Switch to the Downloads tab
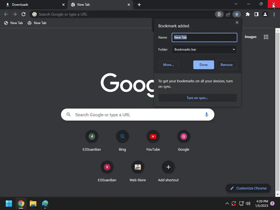Image resolution: width=280 pixels, height=210 pixels. (x=34, y=5)
